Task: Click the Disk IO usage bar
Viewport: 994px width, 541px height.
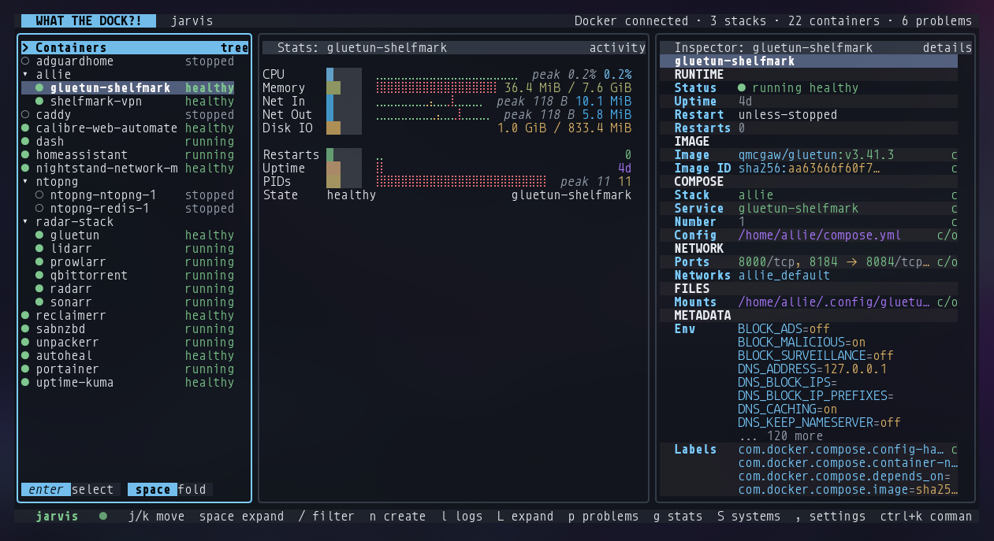Action: [x=344, y=128]
